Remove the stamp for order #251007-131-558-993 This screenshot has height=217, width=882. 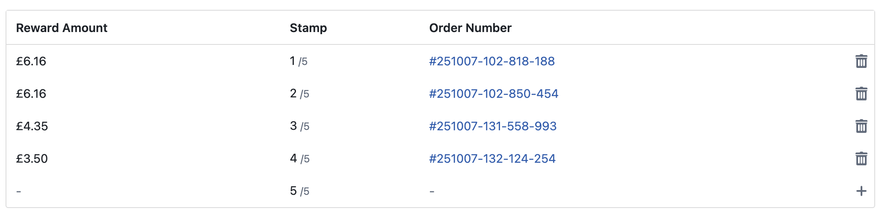(861, 126)
